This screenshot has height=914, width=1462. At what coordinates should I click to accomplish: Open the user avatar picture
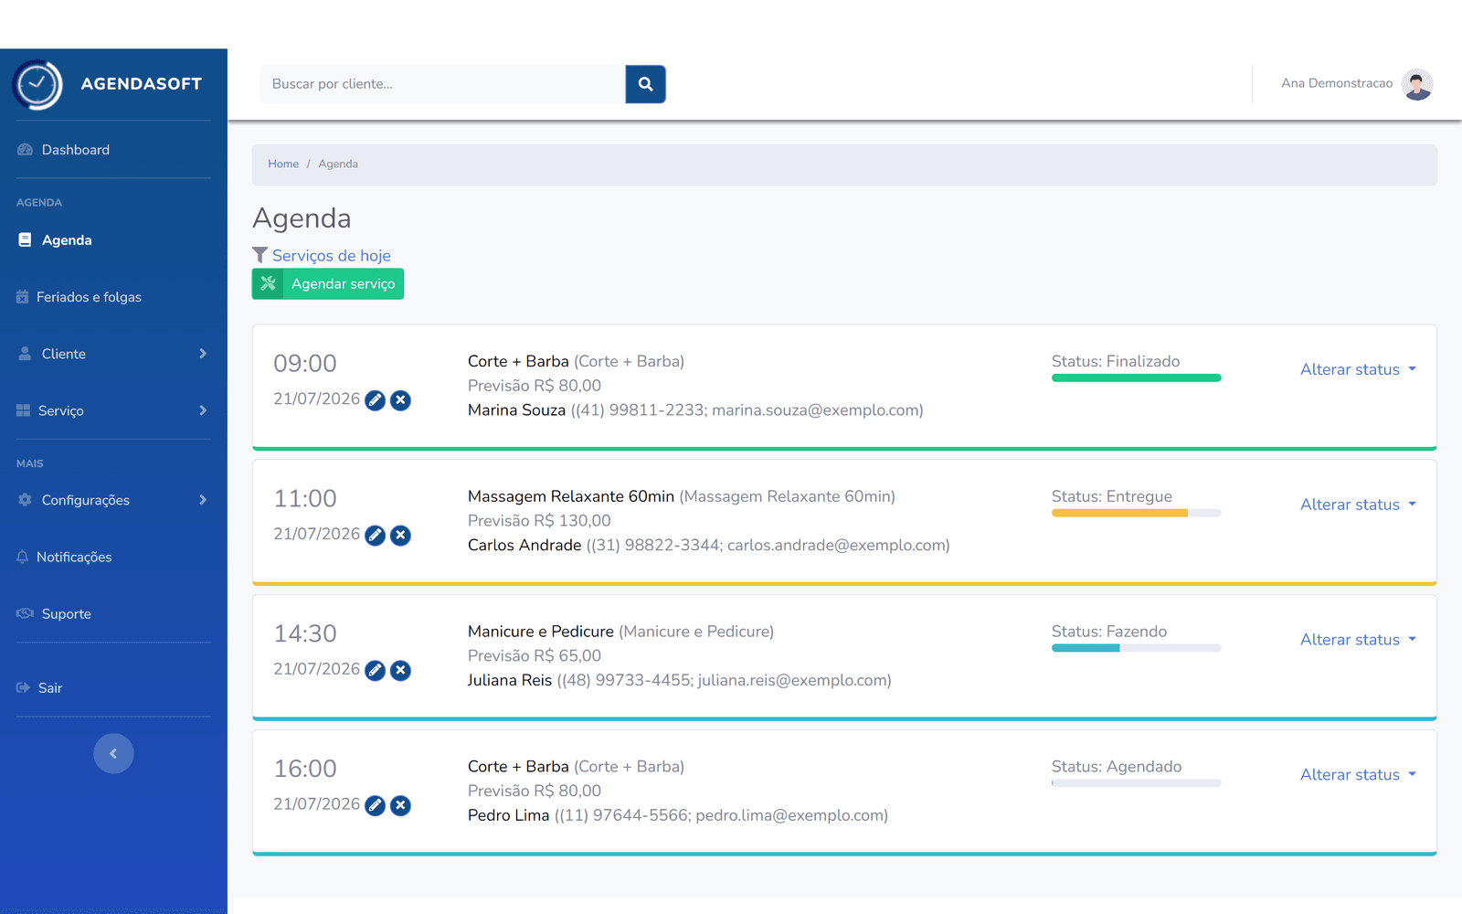pyautogui.click(x=1417, y=84)
